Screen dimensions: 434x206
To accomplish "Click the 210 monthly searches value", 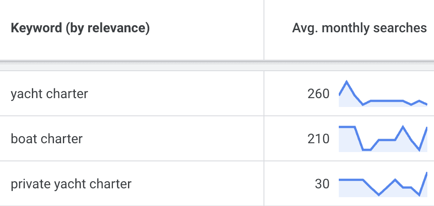I will (318, 139).
